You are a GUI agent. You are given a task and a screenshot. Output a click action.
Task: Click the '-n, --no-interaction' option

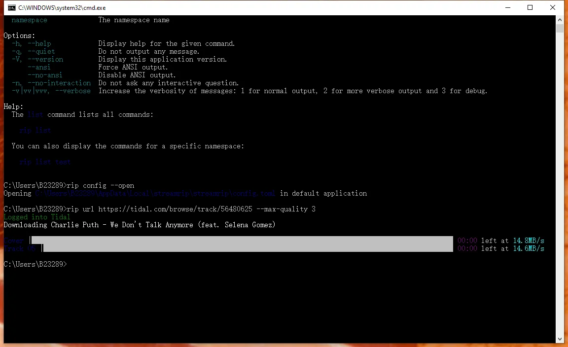(51, 83)
